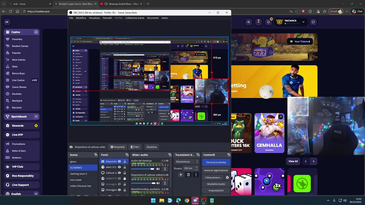Mute Dispositivo di cattura video audio
The image size is (365, 205).
coord(158,183)
